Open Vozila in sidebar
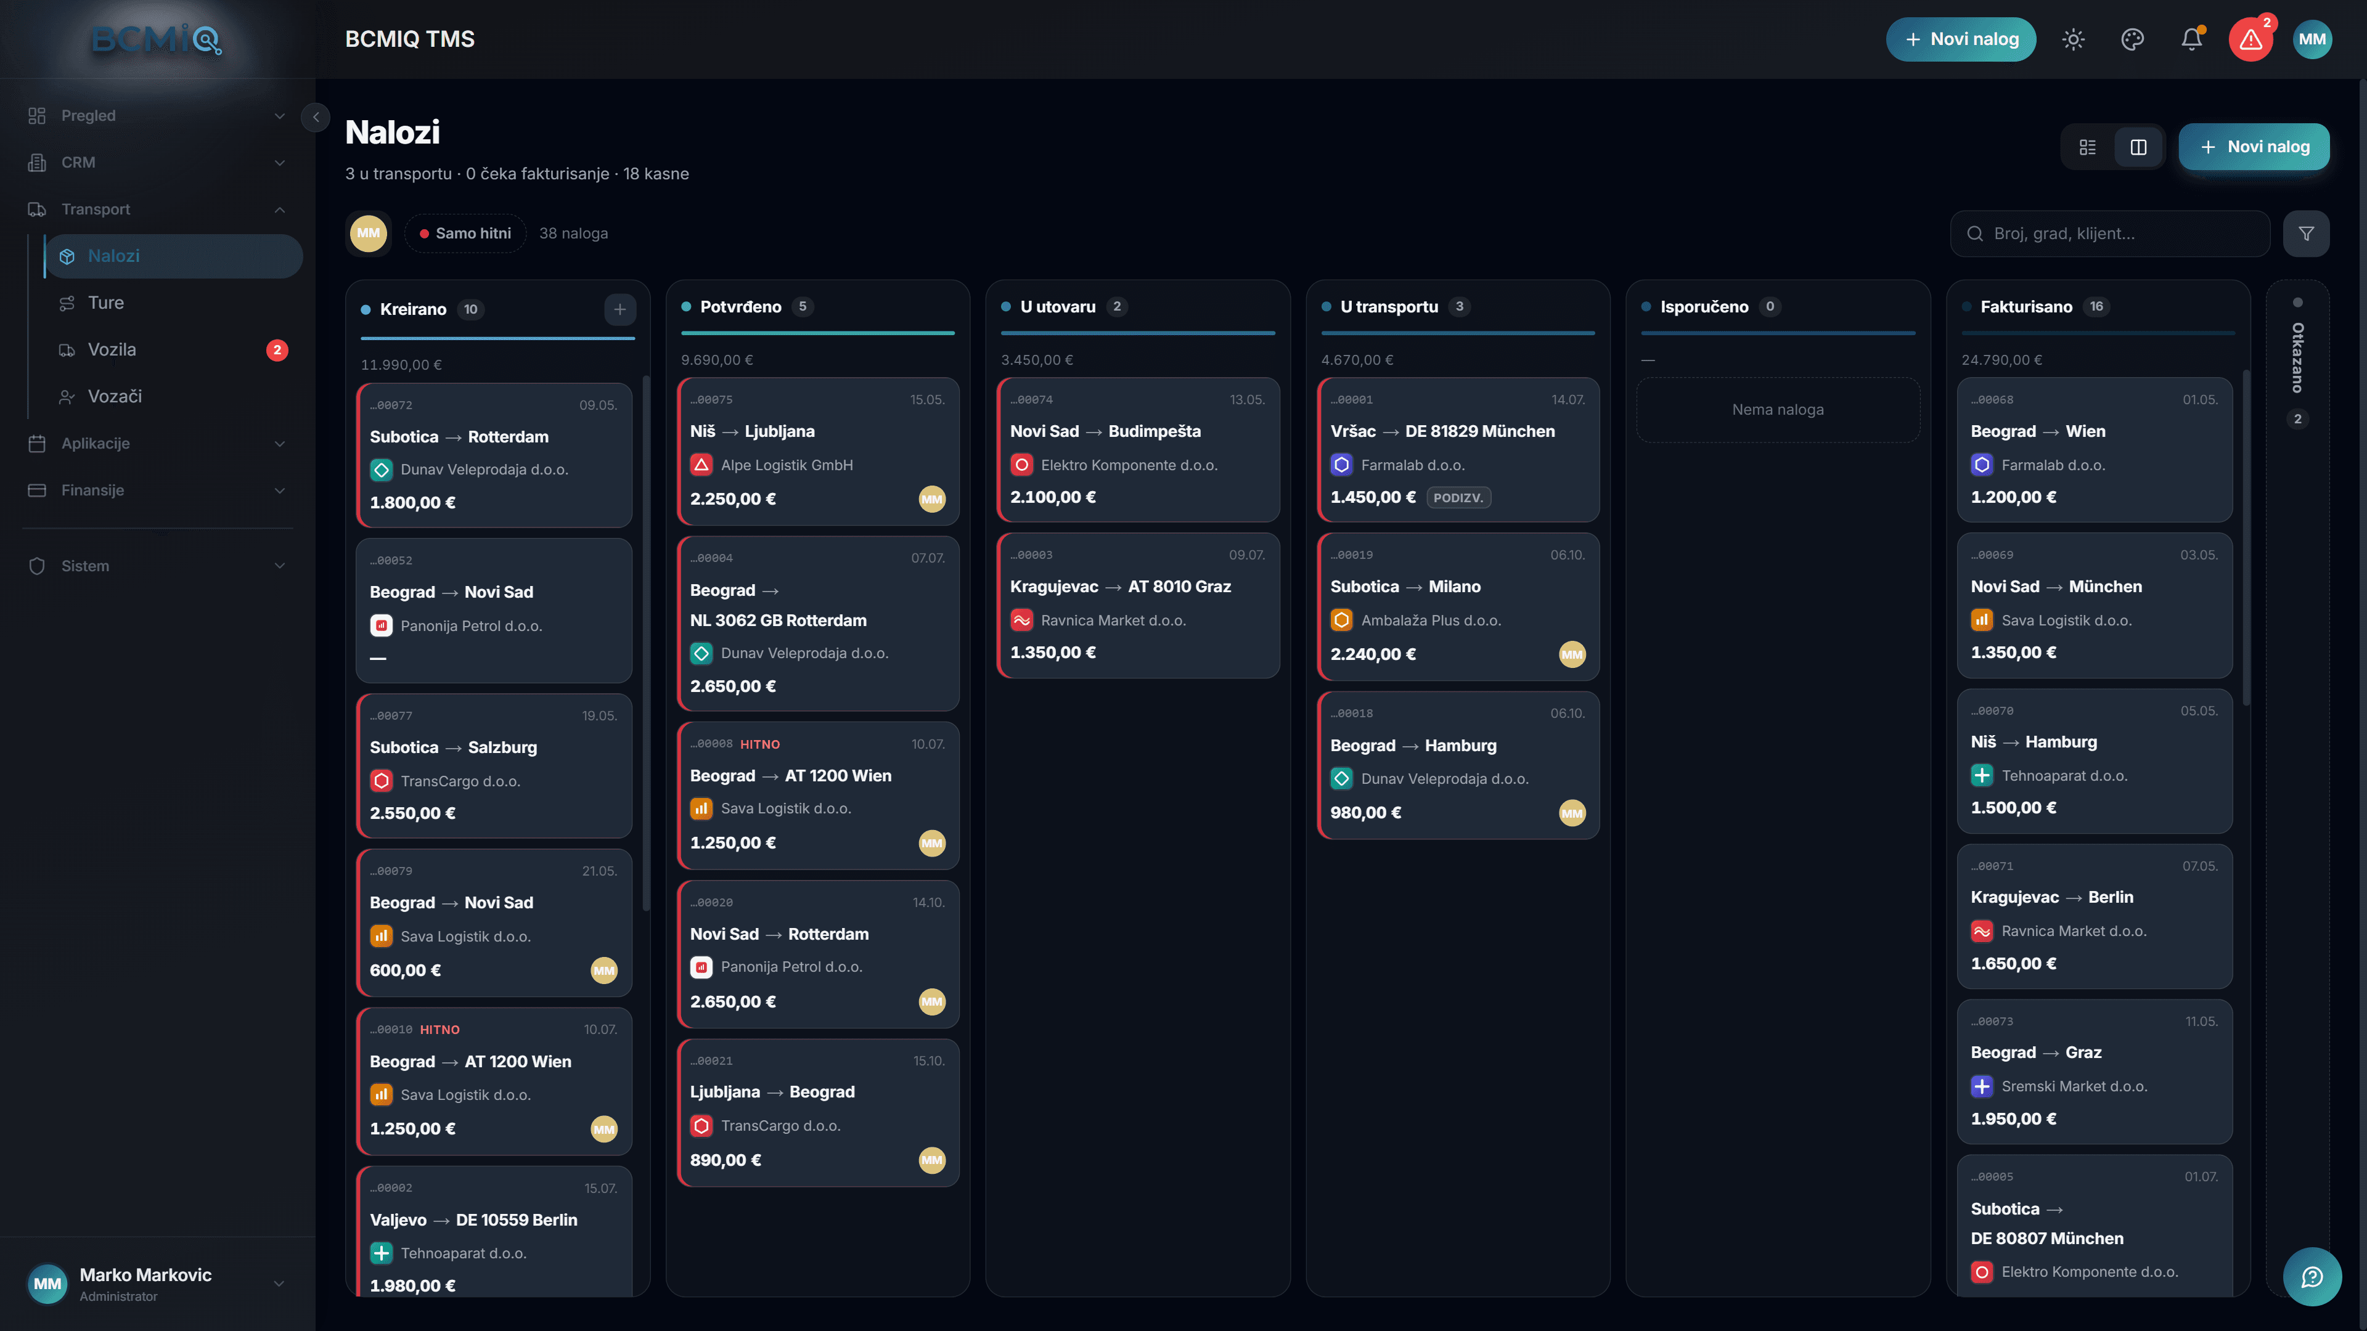 pyautogui.click(x=173, y=350)
